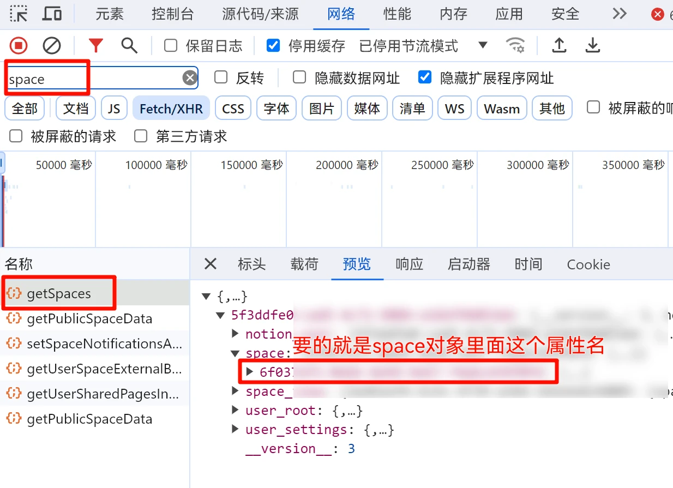Switch to the 载荷 tab
The height and width of the screenshot is (488, 673).
pyautogui.click(x=304, y=264)
